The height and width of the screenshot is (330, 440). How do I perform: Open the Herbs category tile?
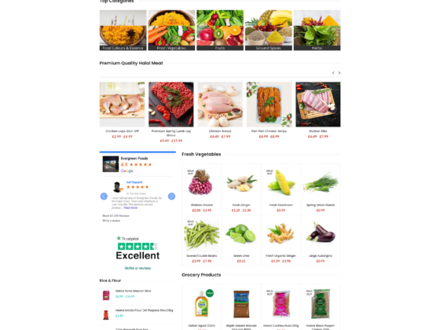point(317,31)
